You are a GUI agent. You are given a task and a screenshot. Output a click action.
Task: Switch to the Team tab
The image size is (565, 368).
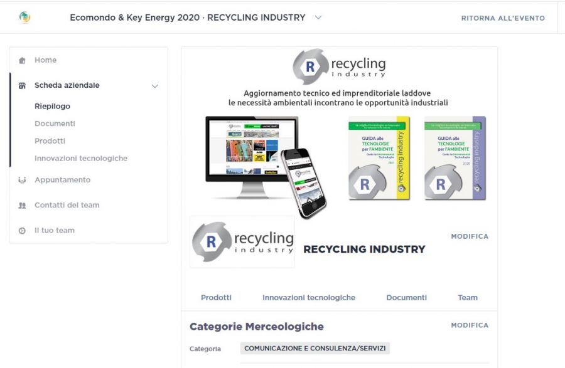pyautogui.click(x=468, y=298)
